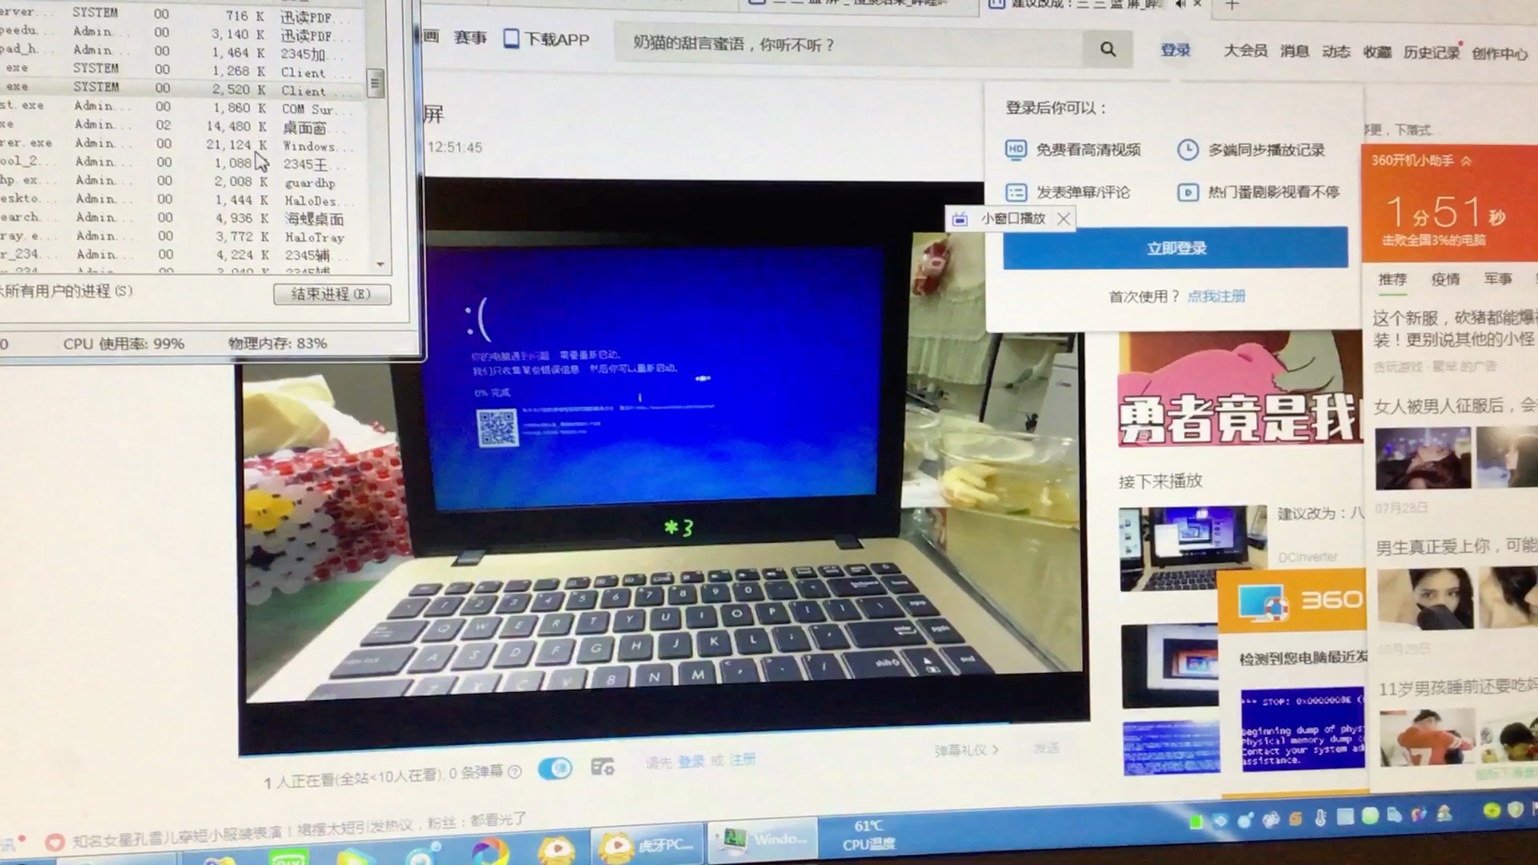Click 建议改为 recommended video title

pyautogui.click(x=1319, y=513)
